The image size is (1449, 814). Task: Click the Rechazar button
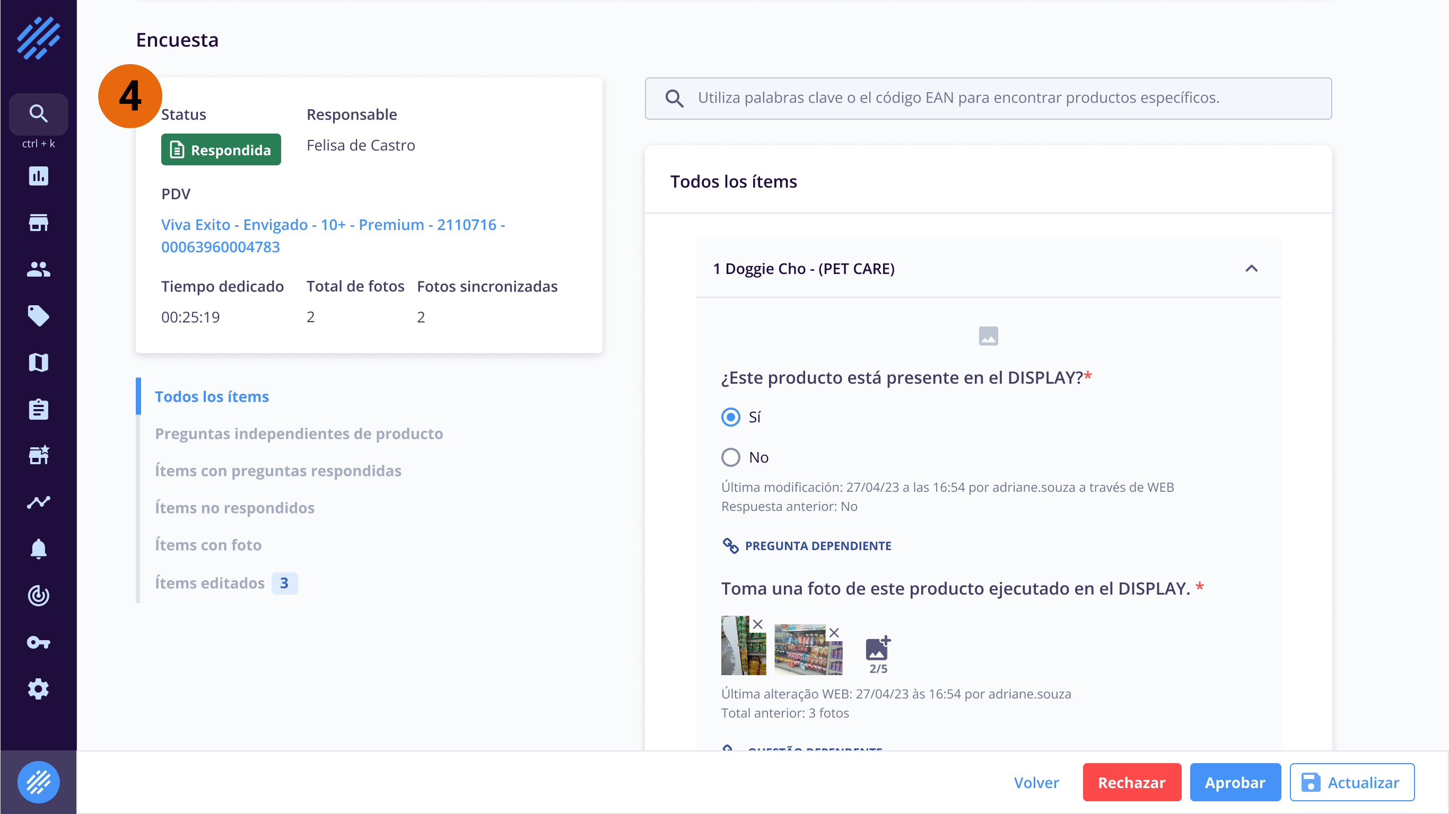tap(1131, 782)
